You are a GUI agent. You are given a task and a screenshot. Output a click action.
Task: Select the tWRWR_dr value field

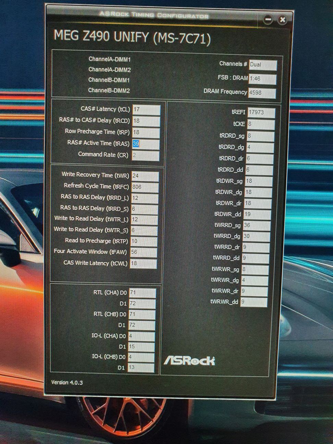click(x=254, y=291)
